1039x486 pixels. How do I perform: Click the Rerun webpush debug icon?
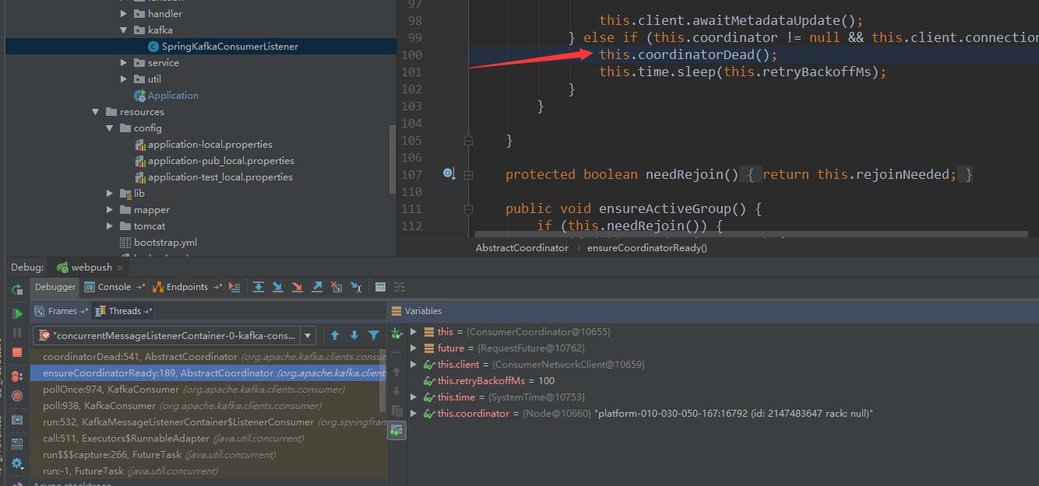(x=17, y=289)
